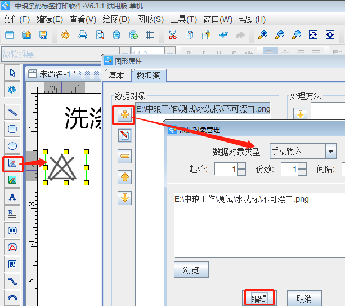Move data object down with down arrow
Image resolution: width=345 pixels, height=306 pixels.
[124, 198]
